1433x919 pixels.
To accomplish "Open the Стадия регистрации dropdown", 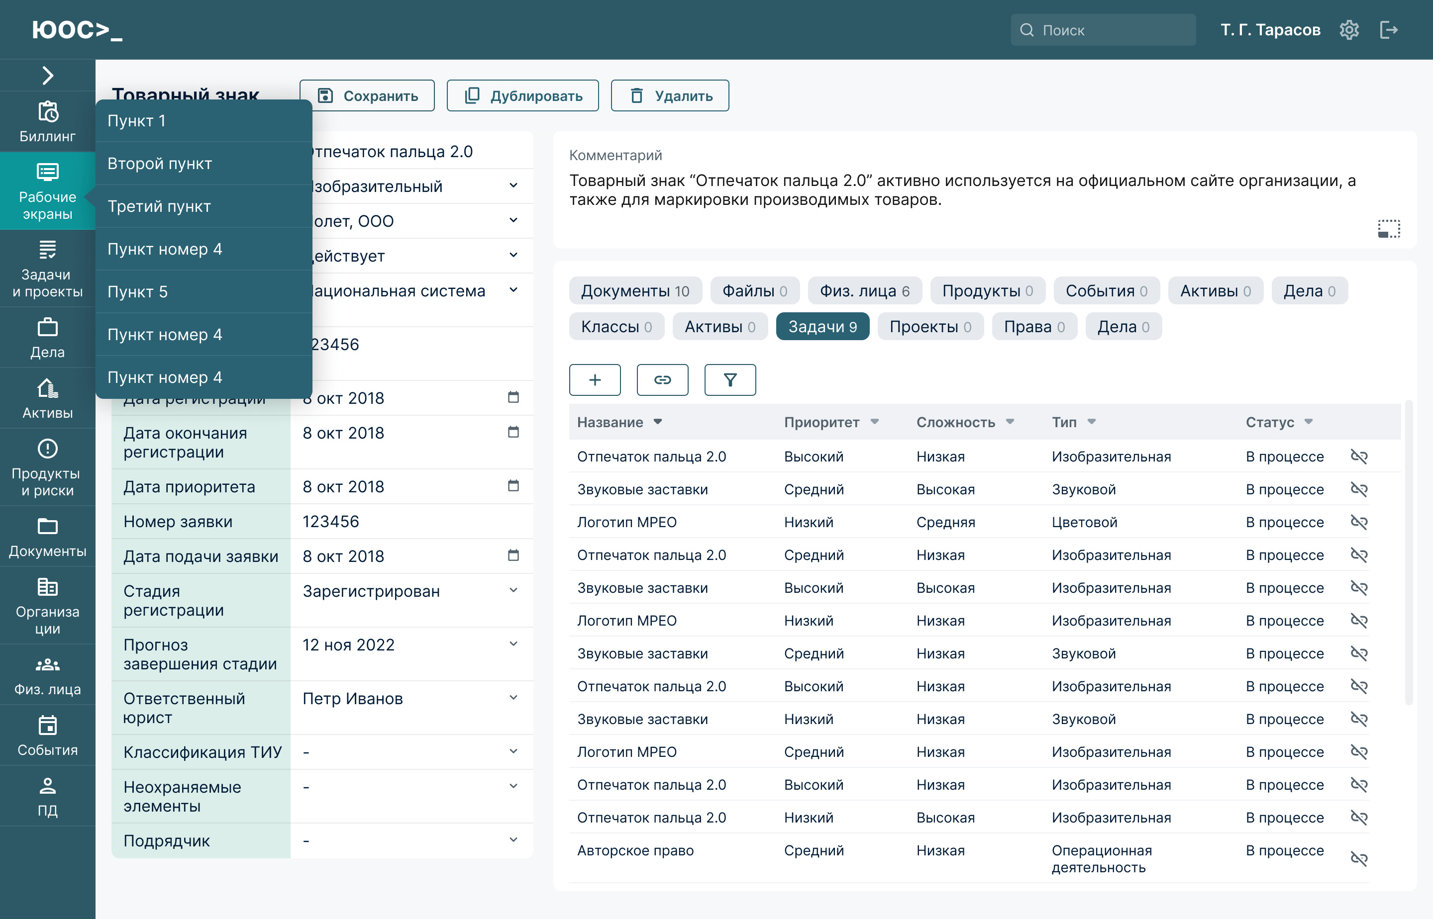I will tap(513, 590).
